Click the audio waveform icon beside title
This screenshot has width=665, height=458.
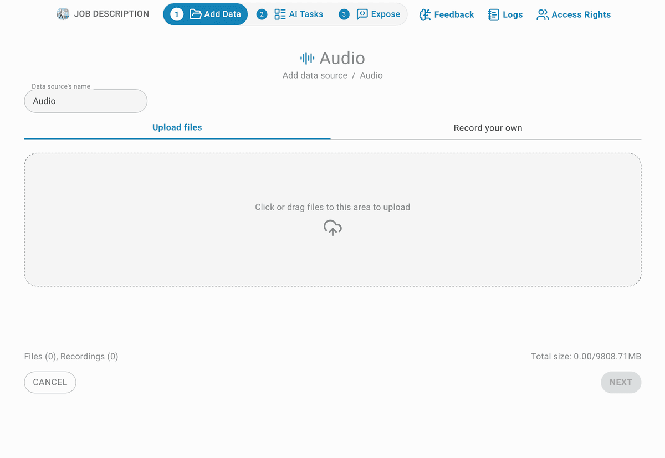(x=307, y=58)
